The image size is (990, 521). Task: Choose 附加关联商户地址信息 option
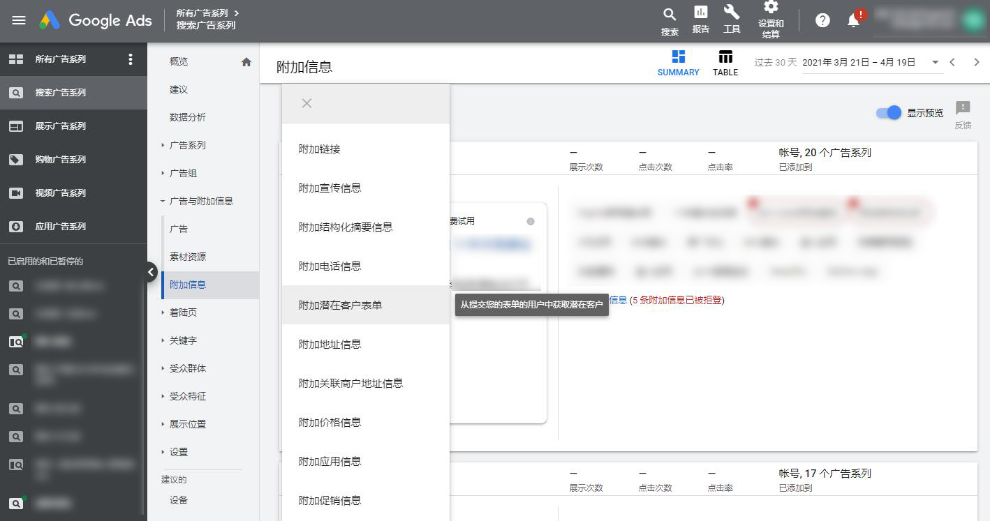(366, 384)
